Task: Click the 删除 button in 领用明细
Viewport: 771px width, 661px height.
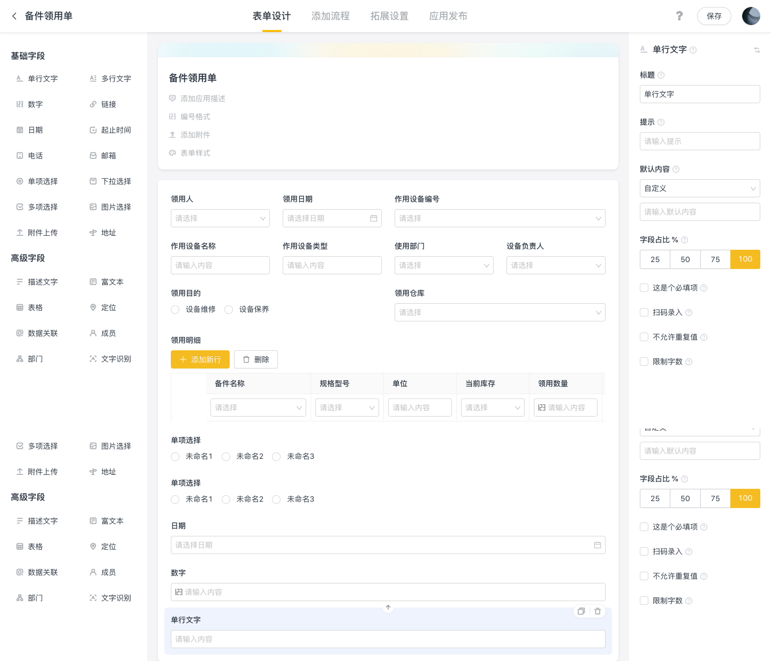Action: (x=256, y=359)
